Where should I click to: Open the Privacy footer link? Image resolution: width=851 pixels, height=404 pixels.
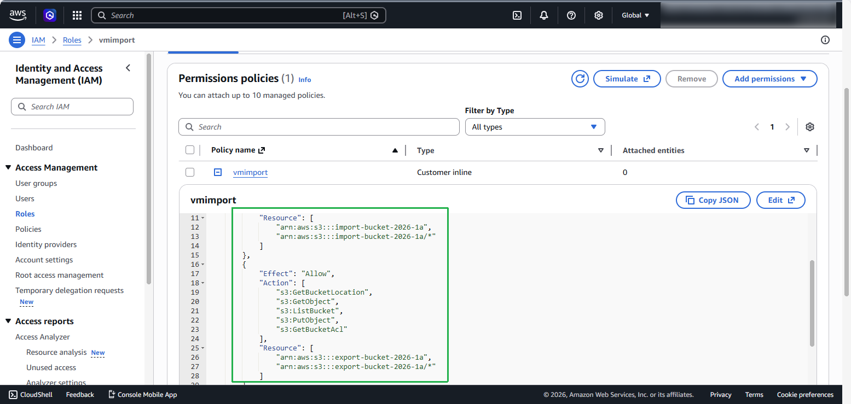(721, 395)
